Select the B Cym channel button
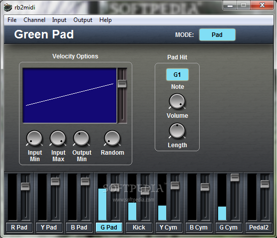This screenshot has width=277, height=238. click(x=199, y=227)
